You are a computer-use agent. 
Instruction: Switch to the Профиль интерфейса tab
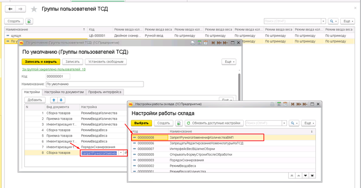(105, 92)
